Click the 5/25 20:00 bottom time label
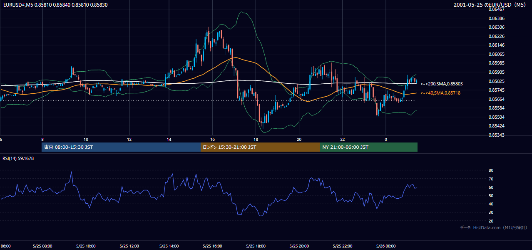Screen dimensions: 532x250 pos(299,246)
